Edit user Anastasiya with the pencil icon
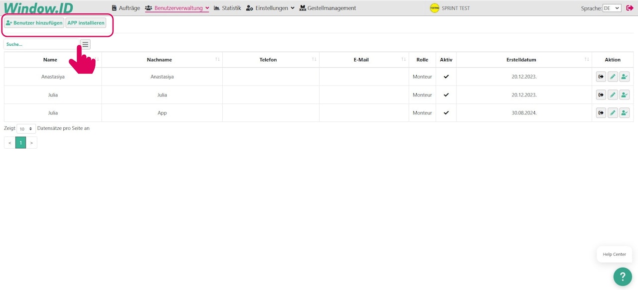Image resolution: width=638 pixels, height=290 pixels. [x=613, y=77]
